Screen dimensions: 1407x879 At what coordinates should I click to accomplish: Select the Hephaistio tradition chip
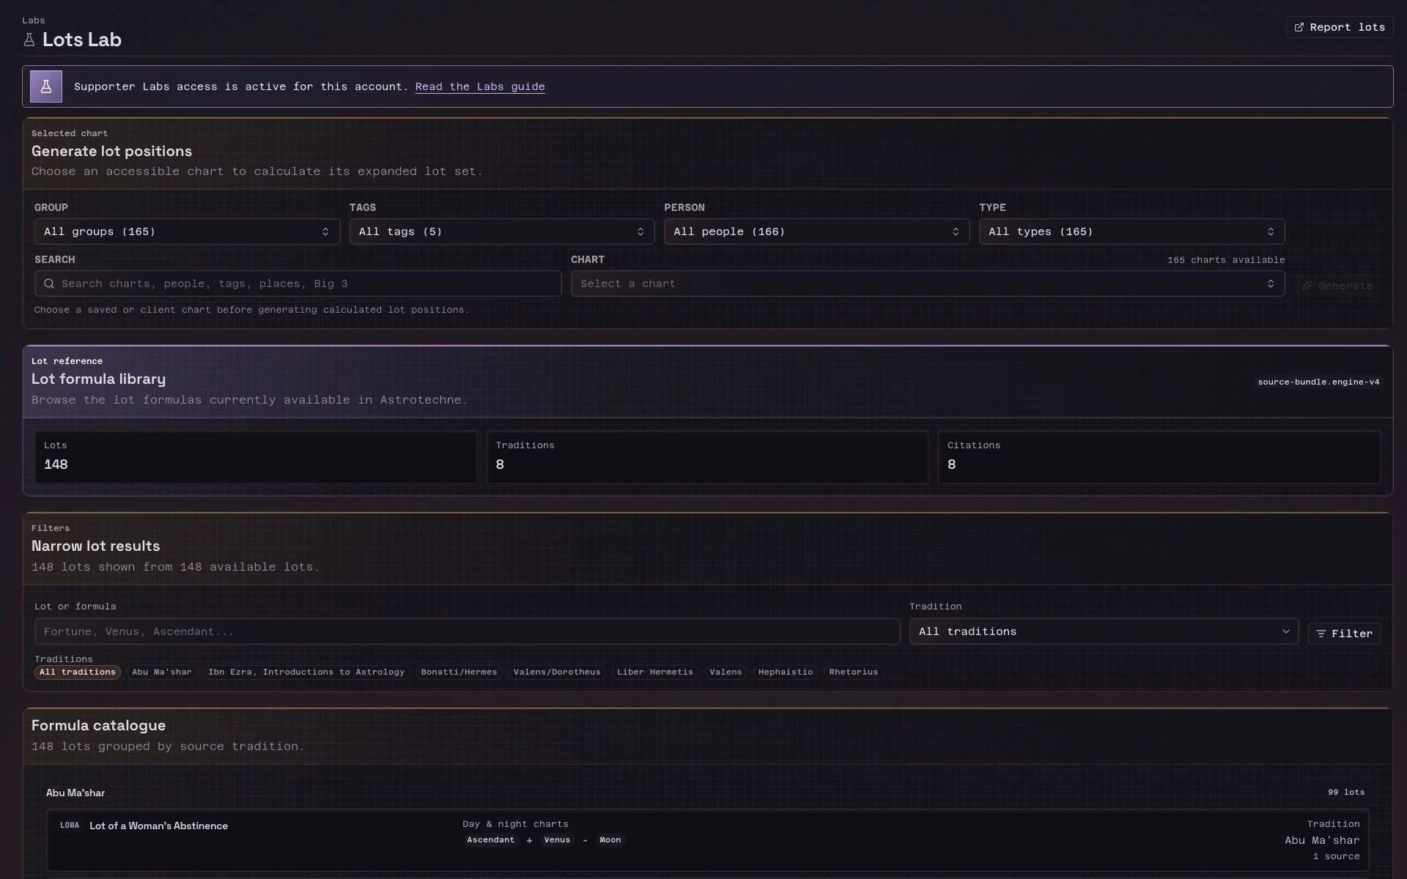pos(786,672)
